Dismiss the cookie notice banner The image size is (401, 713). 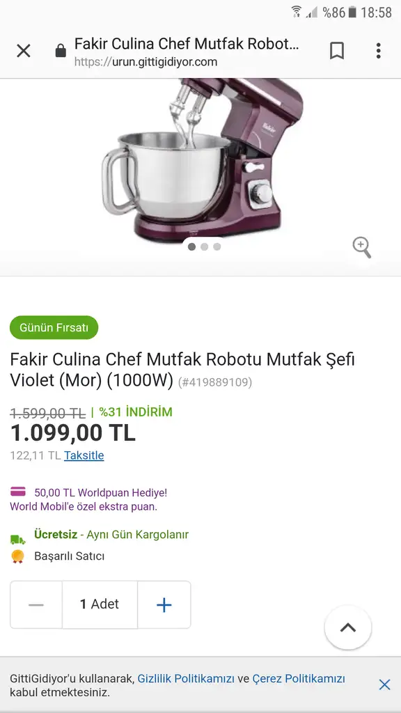point(384,685)
